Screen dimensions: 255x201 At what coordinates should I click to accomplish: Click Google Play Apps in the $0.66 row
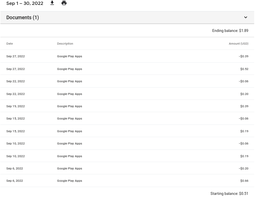(69, 181)
